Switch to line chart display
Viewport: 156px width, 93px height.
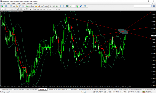pos(57,6)
